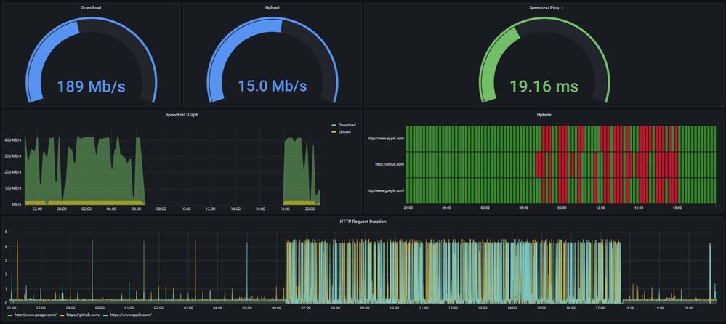This screenshot has height=324, width=726.
Task: Open the Download gauge panel title
Action: [x=92, y=8]
